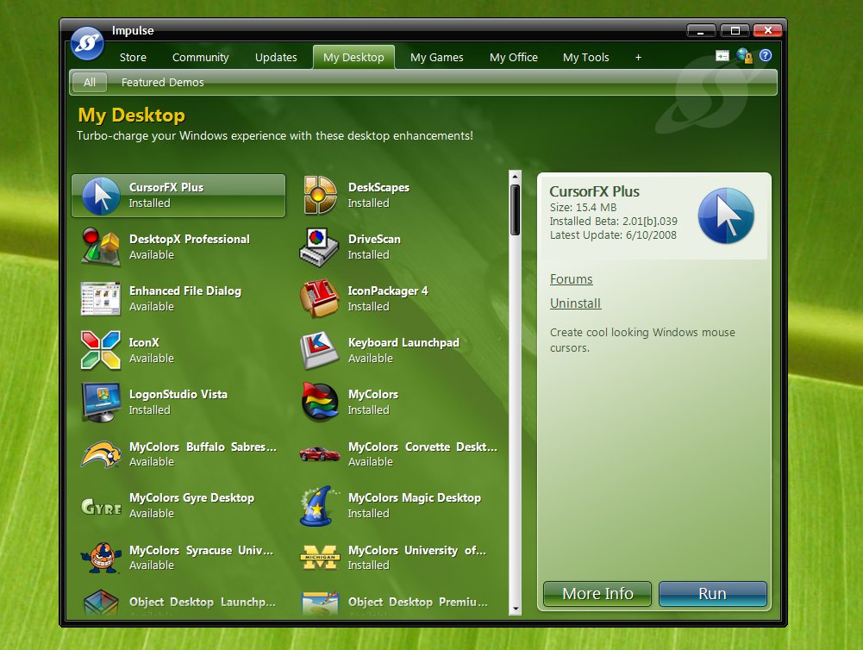Click the yellow My Desktop page heading
The image size is (863, 650).
pos(132,115)
